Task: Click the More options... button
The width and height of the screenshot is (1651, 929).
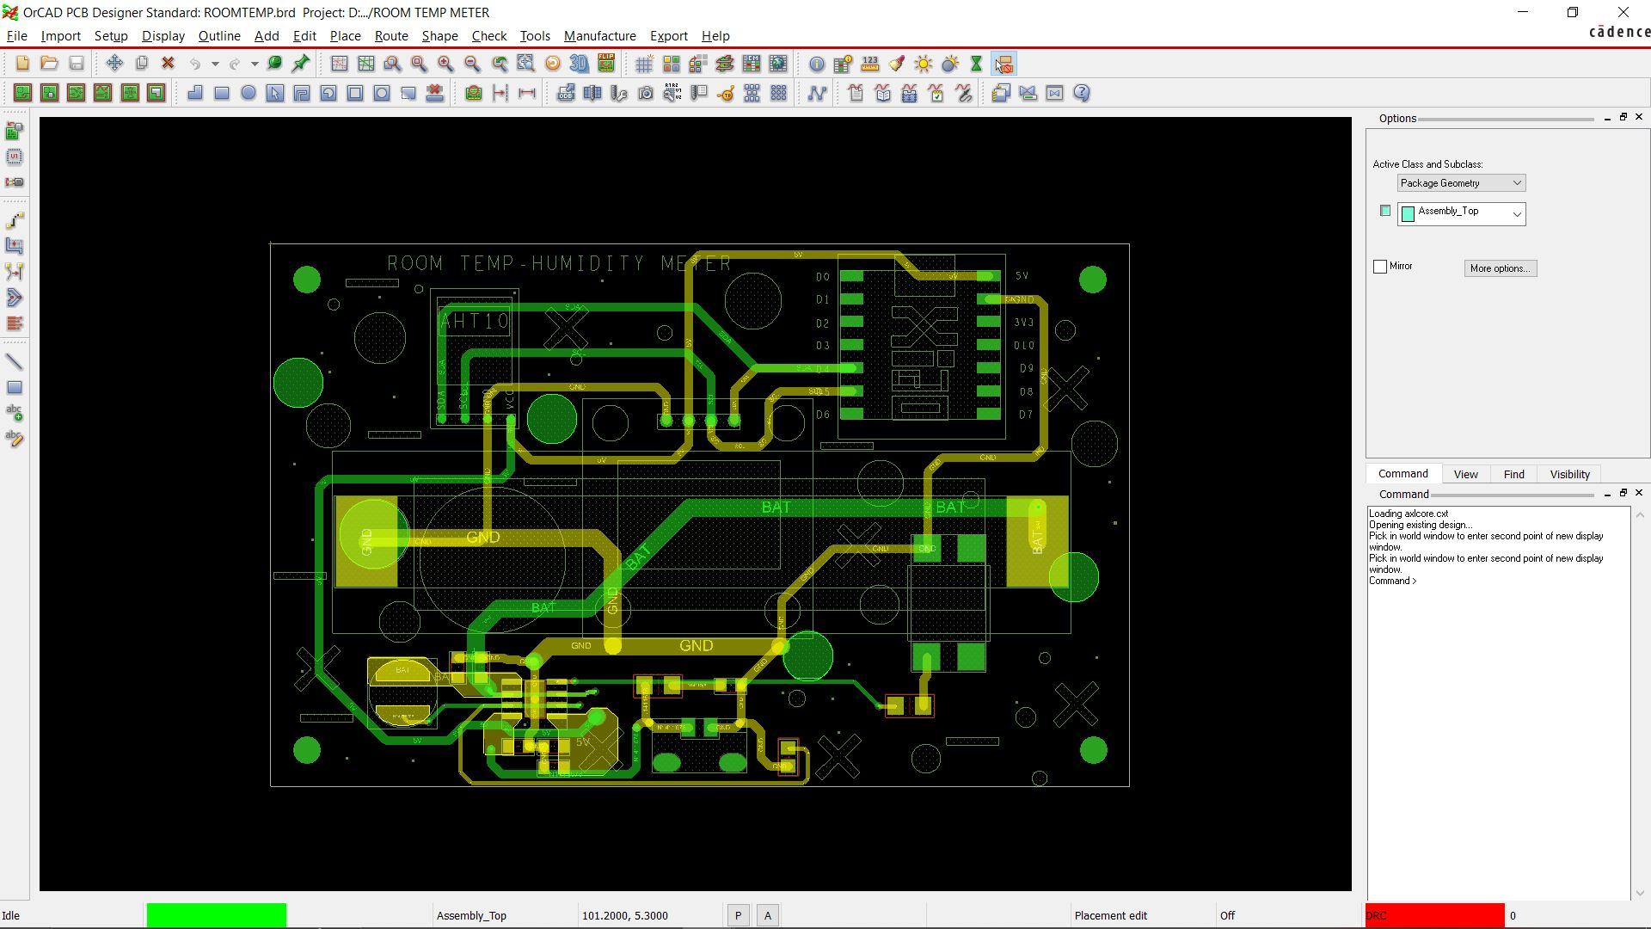Action: pyautogui.click(x=1500, y=268)
